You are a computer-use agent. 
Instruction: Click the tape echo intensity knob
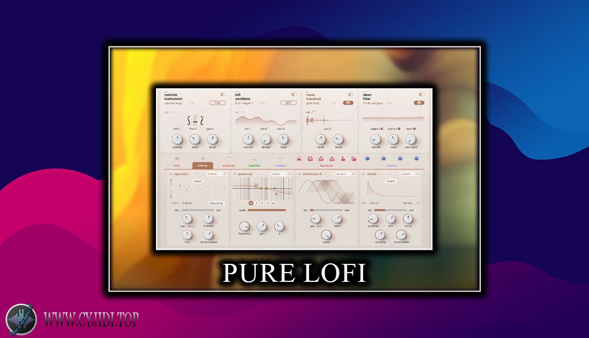click(208, 219)
